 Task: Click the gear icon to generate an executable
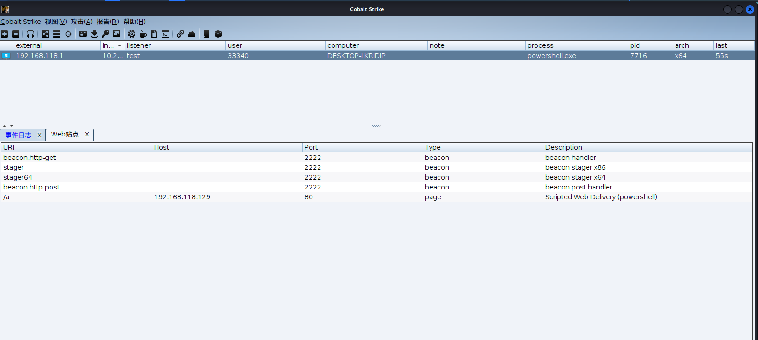click(132, 34)
